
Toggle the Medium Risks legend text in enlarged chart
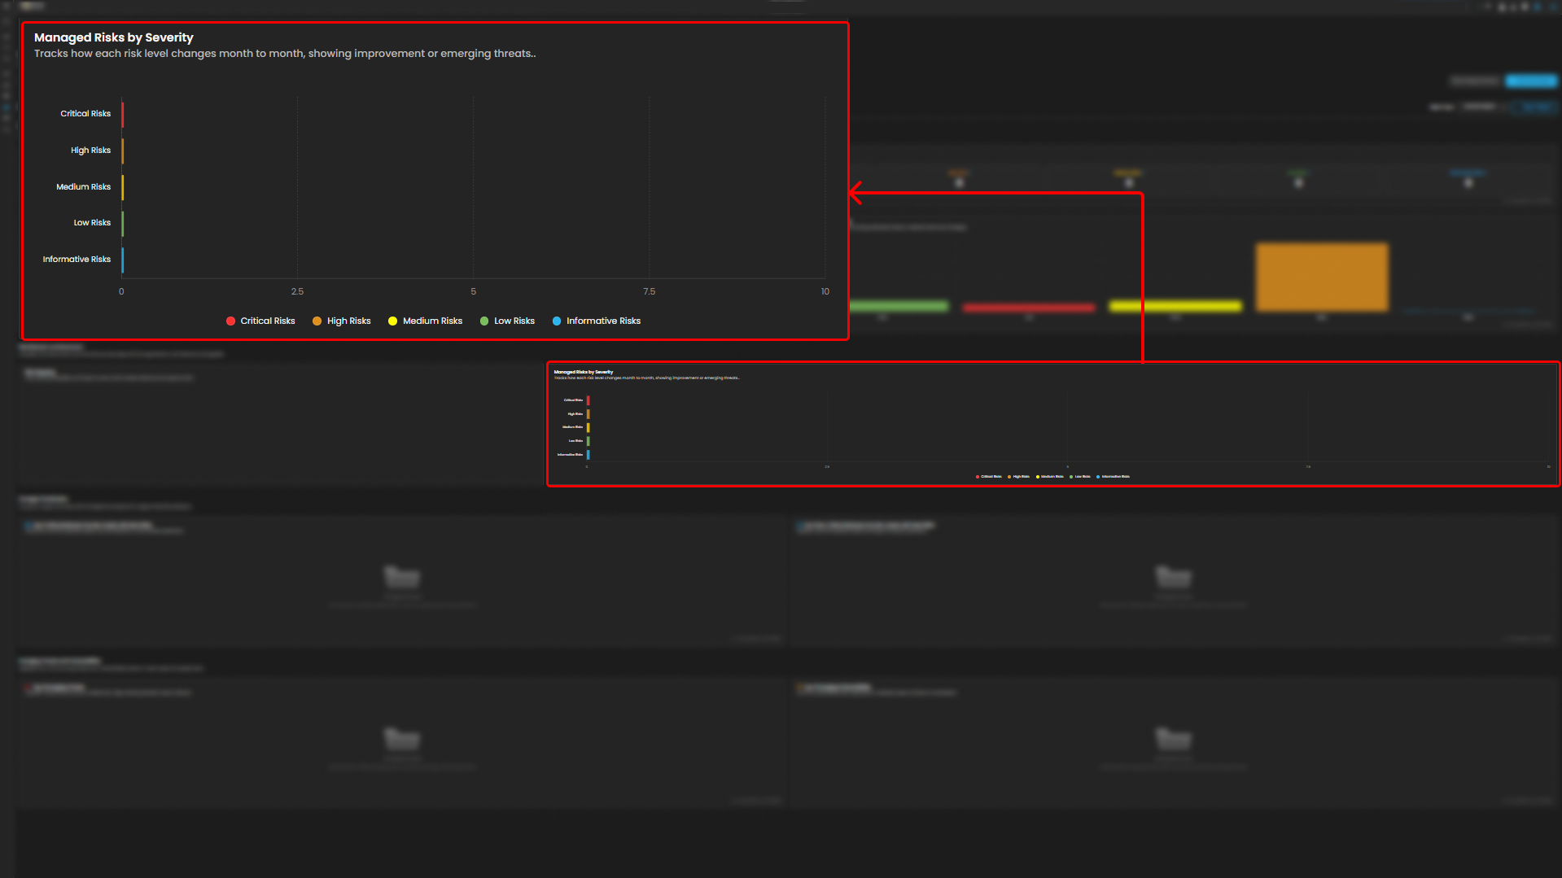click(432, 321)
